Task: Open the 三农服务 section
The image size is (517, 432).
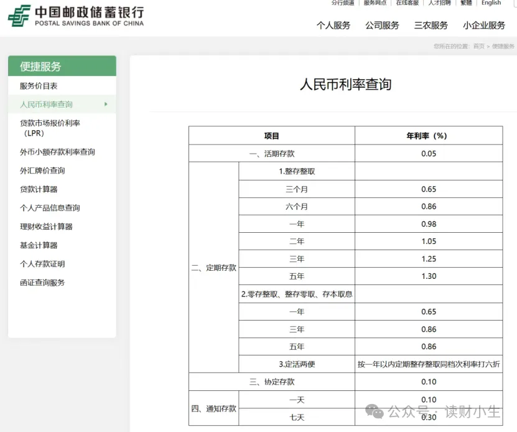Action: click(x=430, y=26)
